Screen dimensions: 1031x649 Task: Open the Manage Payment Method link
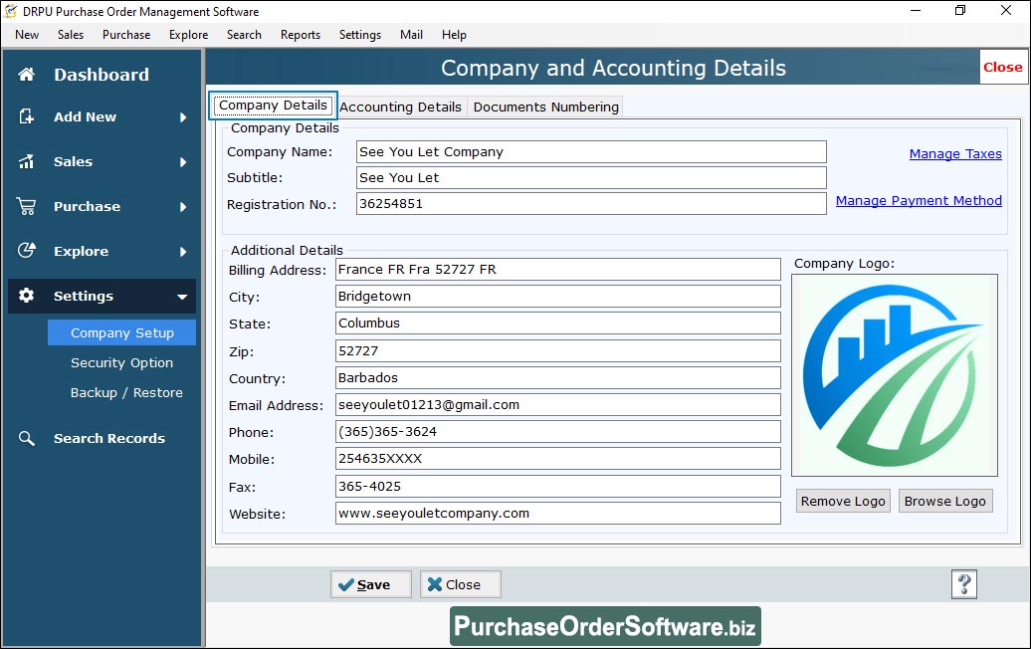coord(919,200)
